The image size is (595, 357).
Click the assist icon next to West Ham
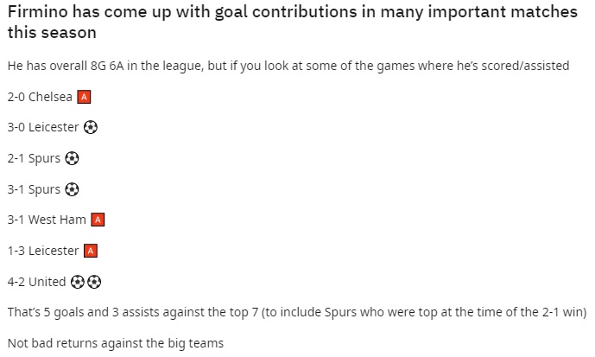pos(98,220)
